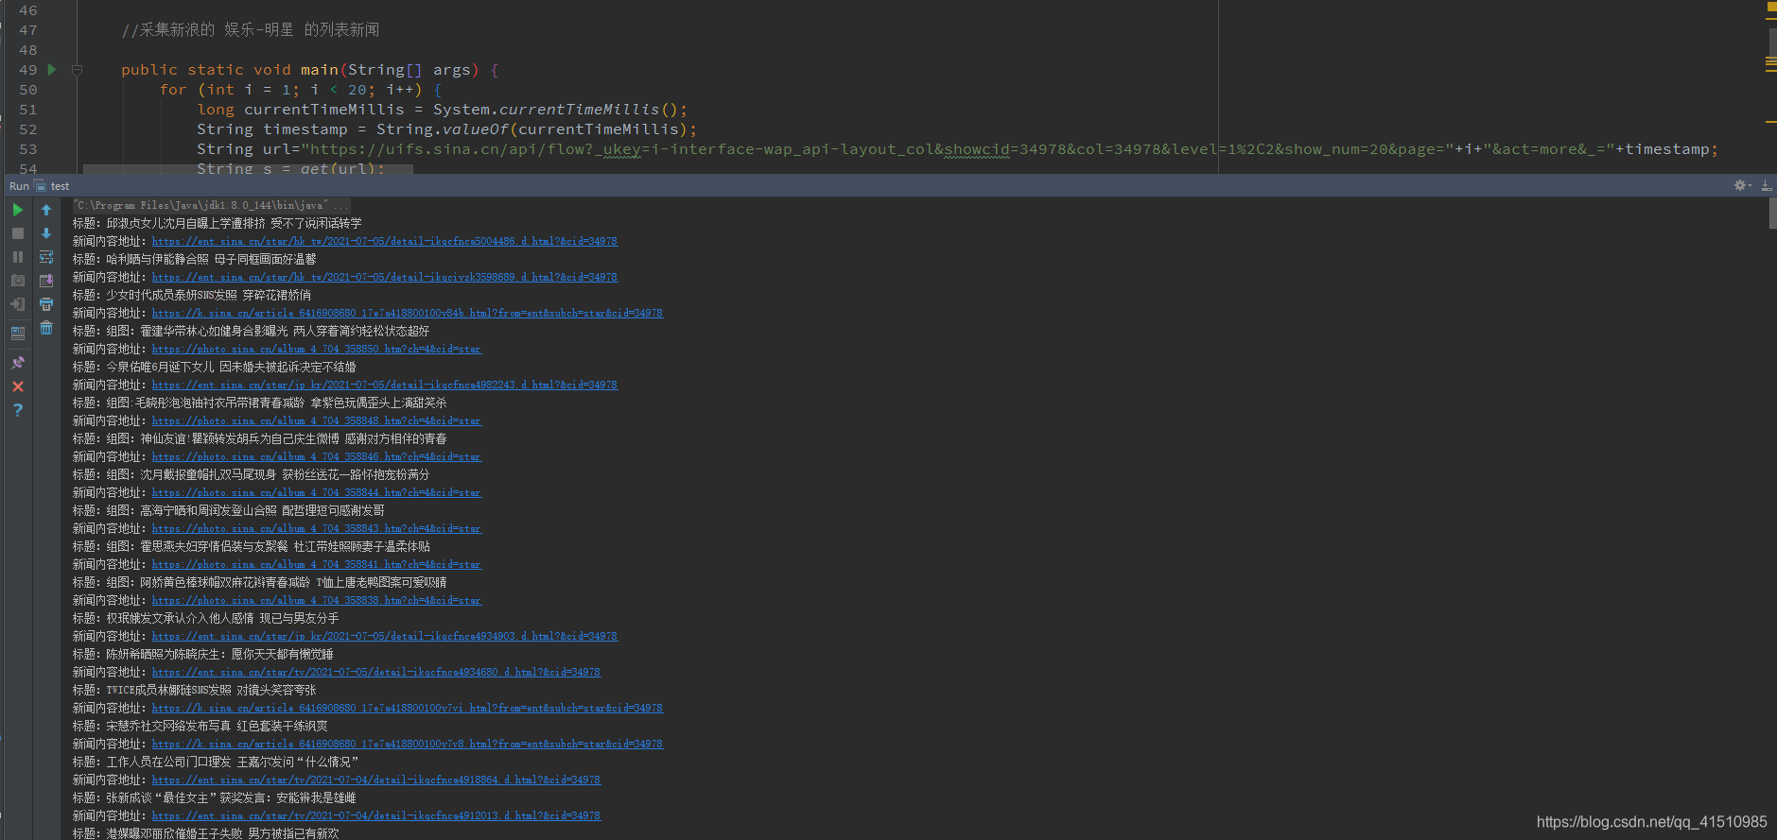1777x840 pixels.
Task: Open photo album link 358838
Action: click(316, 600)
